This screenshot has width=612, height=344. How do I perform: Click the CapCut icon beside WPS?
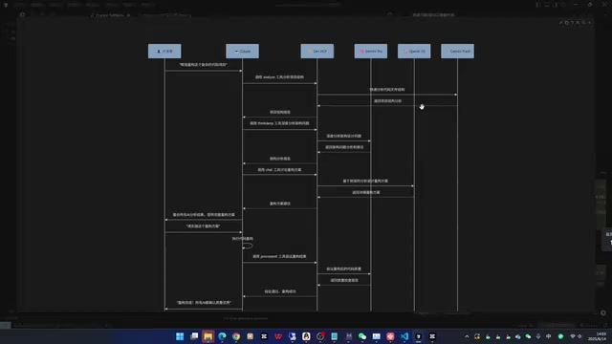(264, 336)
